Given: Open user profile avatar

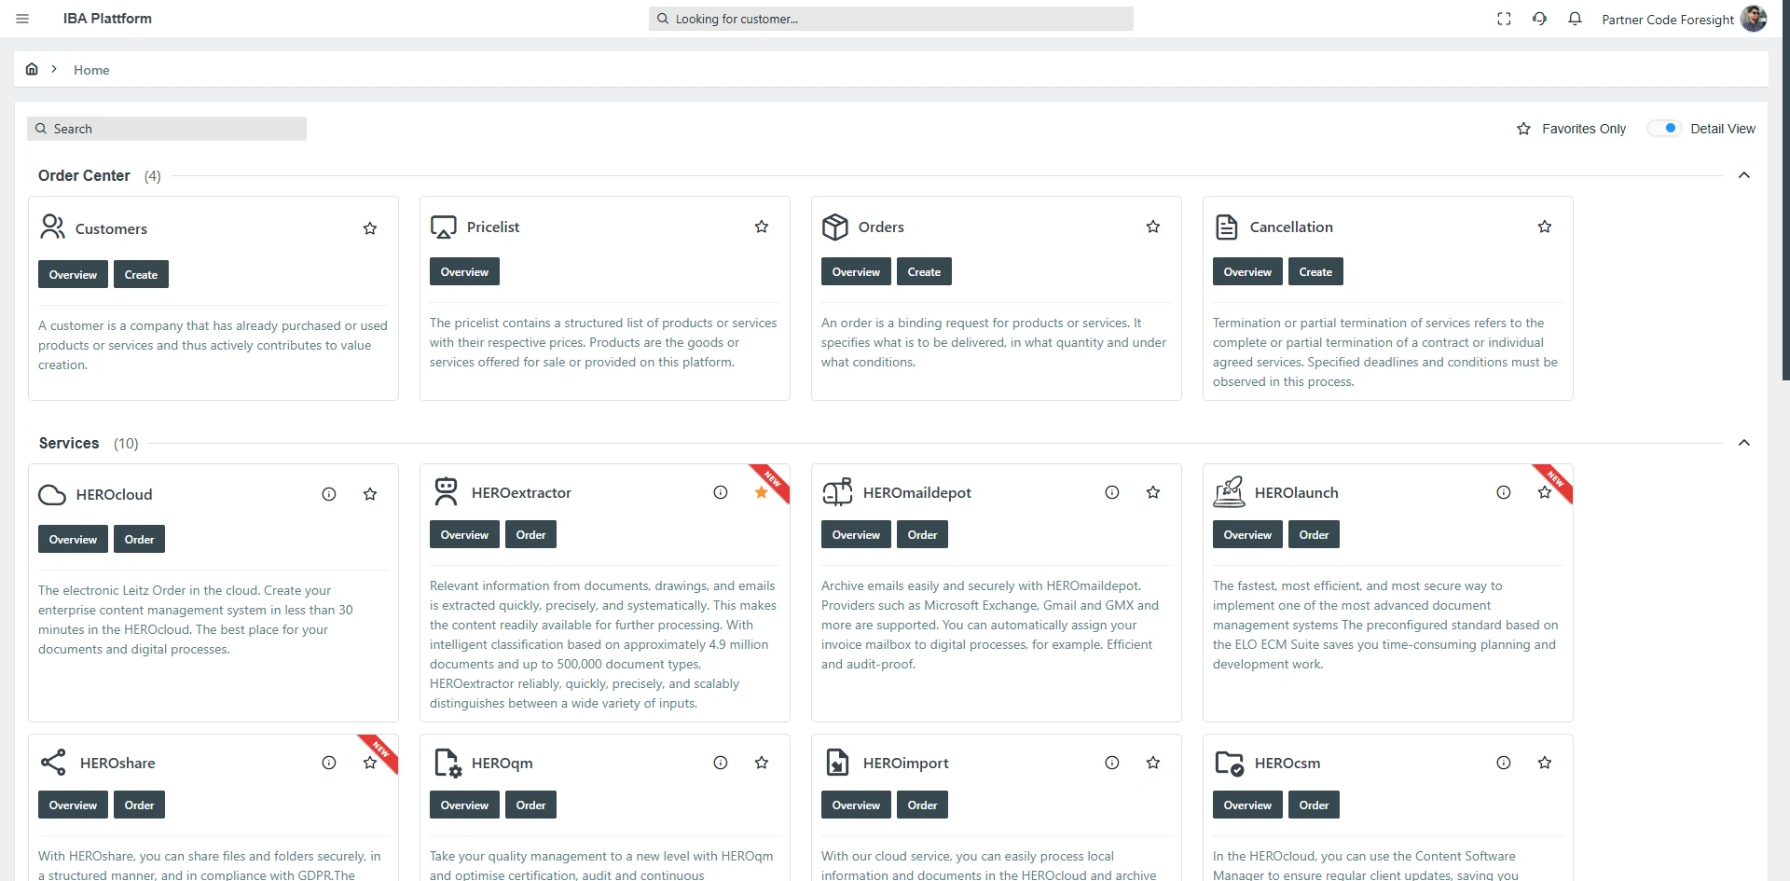Looking at the screenshot, I should tap(1754, 19).
